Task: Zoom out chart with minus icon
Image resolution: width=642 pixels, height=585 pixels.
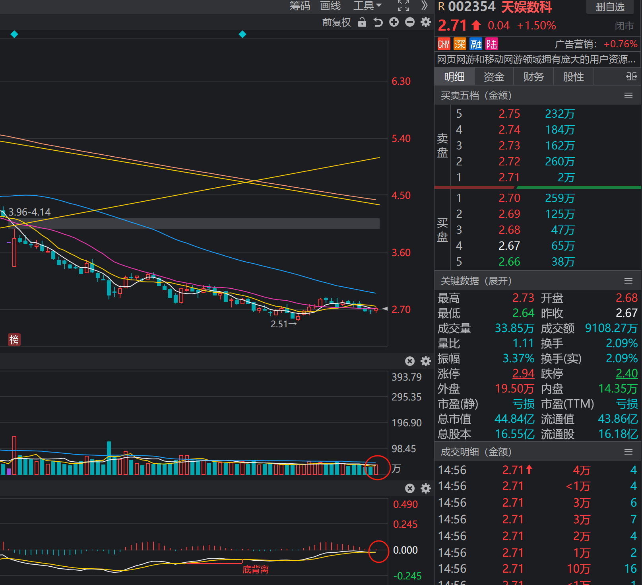Action: 410,22
